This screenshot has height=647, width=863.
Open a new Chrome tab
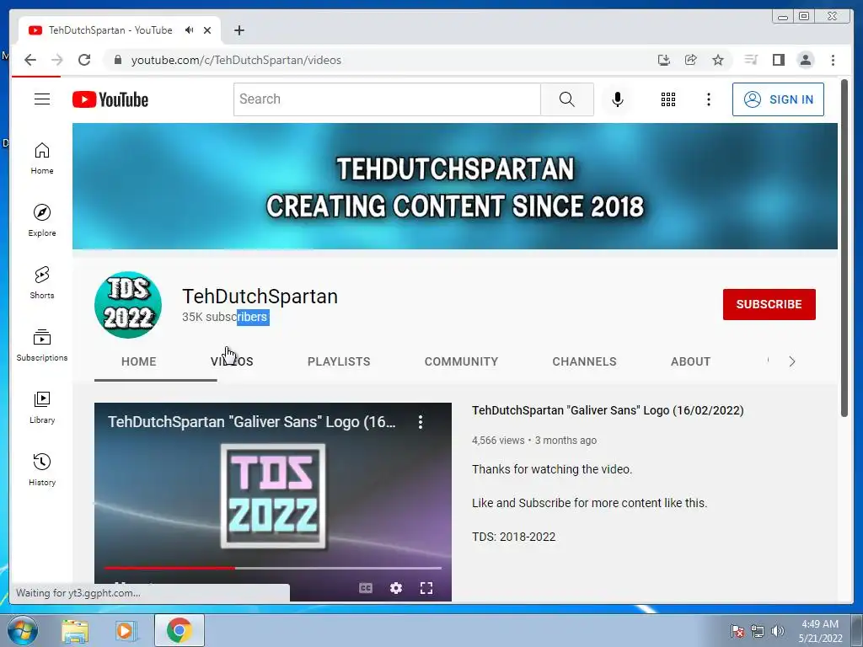coord(239,30)
